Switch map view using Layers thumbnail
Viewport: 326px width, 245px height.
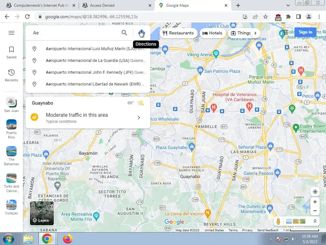pyautogui.click(x=42, y=213)
